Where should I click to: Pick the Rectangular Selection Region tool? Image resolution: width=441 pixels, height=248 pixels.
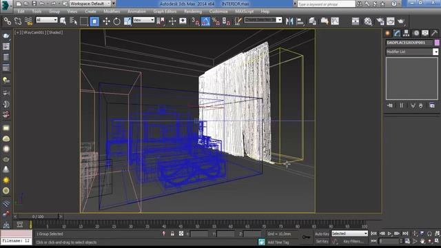(x=84, y=21)
